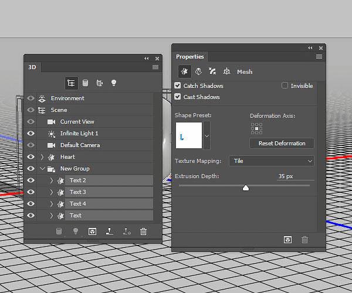Expand the Heart 3D object
This screenshot has width=352, height=293.
42,157
